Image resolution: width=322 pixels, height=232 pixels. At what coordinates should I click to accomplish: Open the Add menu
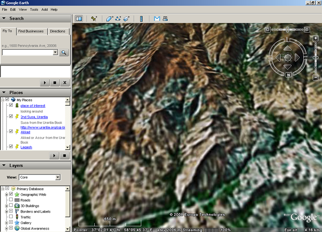pos(44,10)
